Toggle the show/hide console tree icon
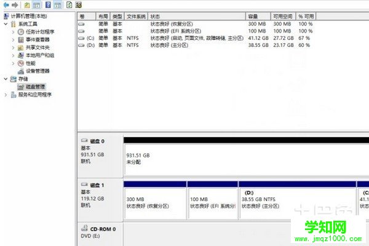The image size is (369, 246). coord(36,5)
